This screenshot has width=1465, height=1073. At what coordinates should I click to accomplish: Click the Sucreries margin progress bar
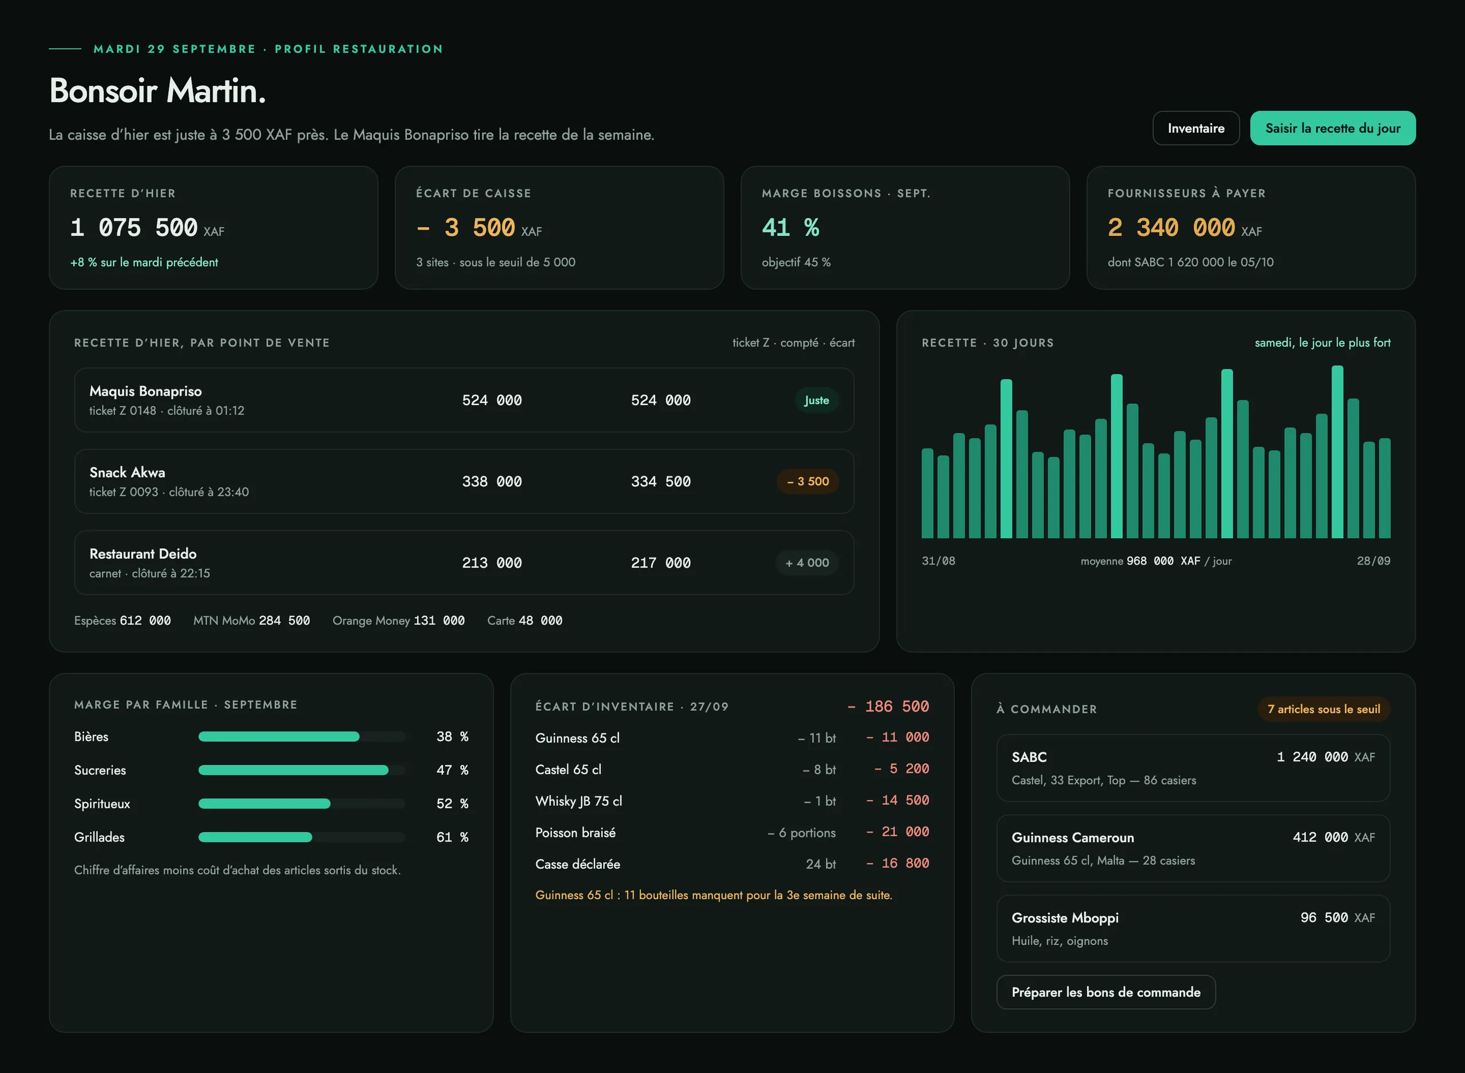coord(302,770)
